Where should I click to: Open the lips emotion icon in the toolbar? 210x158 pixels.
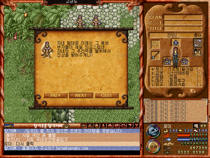123,126
